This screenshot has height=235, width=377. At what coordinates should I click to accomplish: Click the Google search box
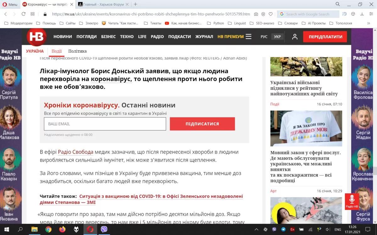pyautogui.click(x=308, y=14)
